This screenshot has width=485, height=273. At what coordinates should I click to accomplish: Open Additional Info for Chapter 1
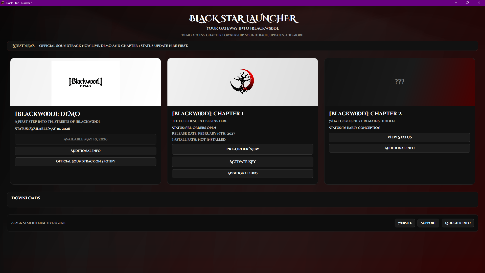242,173
